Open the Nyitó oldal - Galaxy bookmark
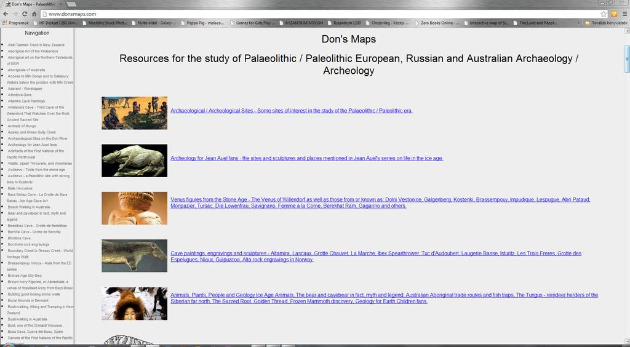Viewport: 630px width, 347px height. tap(153, 23)
